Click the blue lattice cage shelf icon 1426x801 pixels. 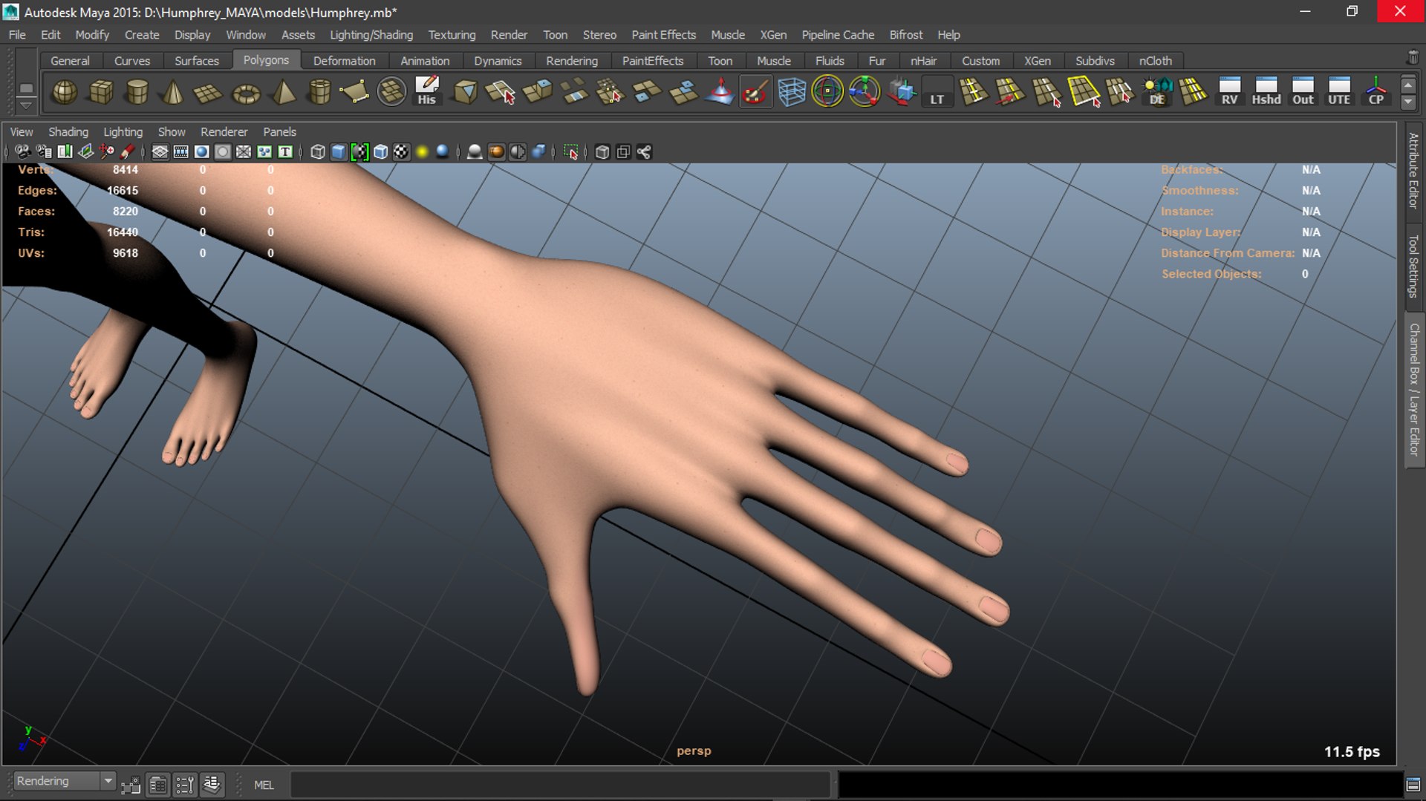(792, 92)
